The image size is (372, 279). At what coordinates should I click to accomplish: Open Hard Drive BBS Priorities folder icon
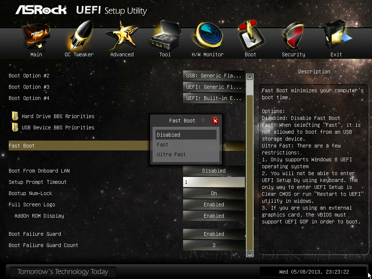point(15,116)
